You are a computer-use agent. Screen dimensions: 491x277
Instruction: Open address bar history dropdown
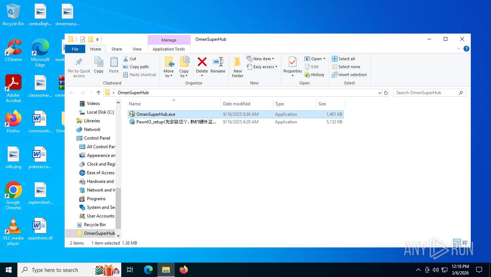(x=379, y=93)
